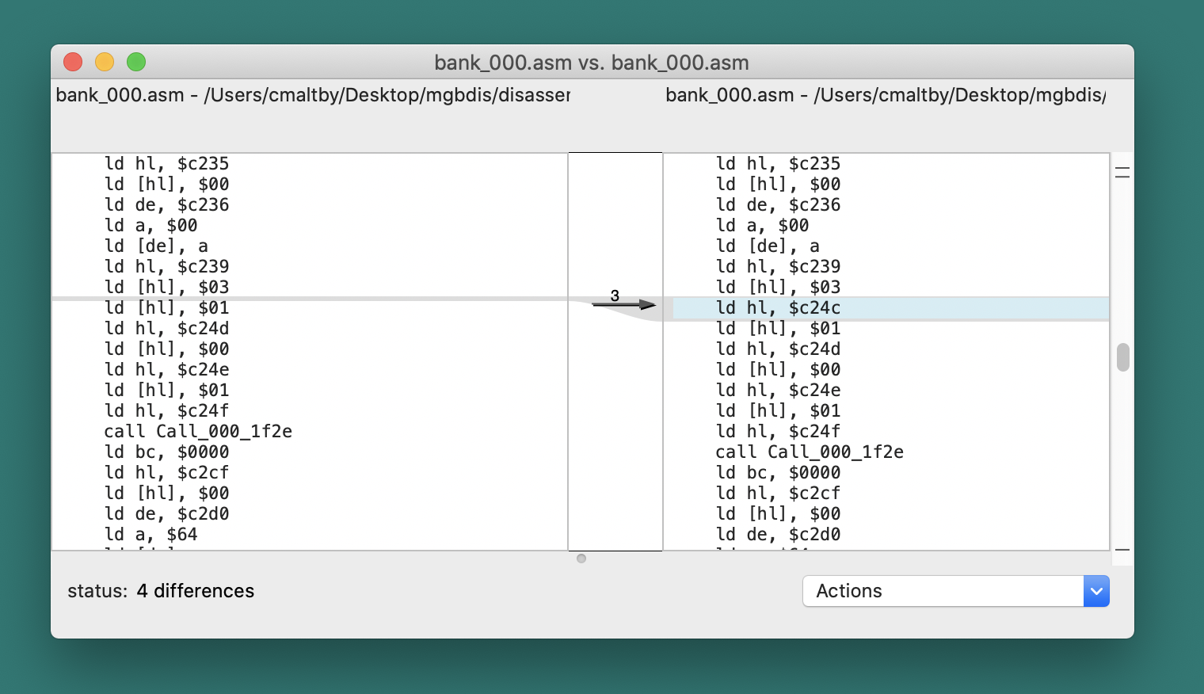The height and width of the screenshot is (694, 1204).
Task: Click 'ld hl, $c24f' in right pane
Action: coord(778,432)
